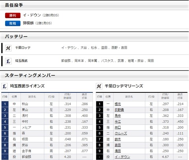Open player link クルーズ
189x160 pixels.
pos(121,133)
